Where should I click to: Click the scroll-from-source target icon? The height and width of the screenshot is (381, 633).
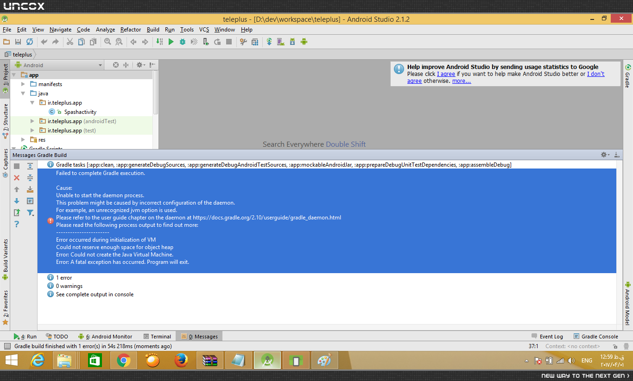point(116,65)
